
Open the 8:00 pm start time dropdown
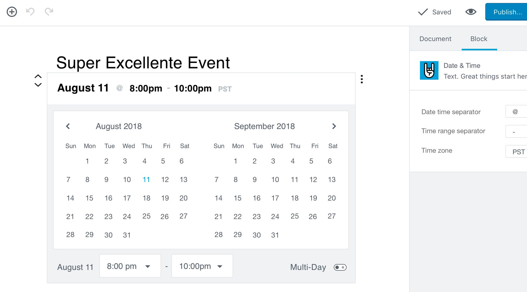tap(130, 266)
